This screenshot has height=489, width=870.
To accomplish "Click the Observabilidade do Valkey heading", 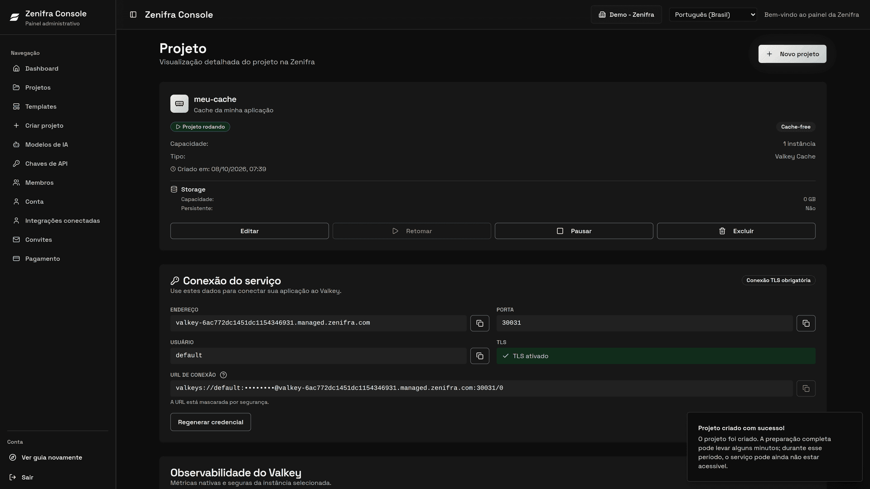I will (x=236, y=473).
